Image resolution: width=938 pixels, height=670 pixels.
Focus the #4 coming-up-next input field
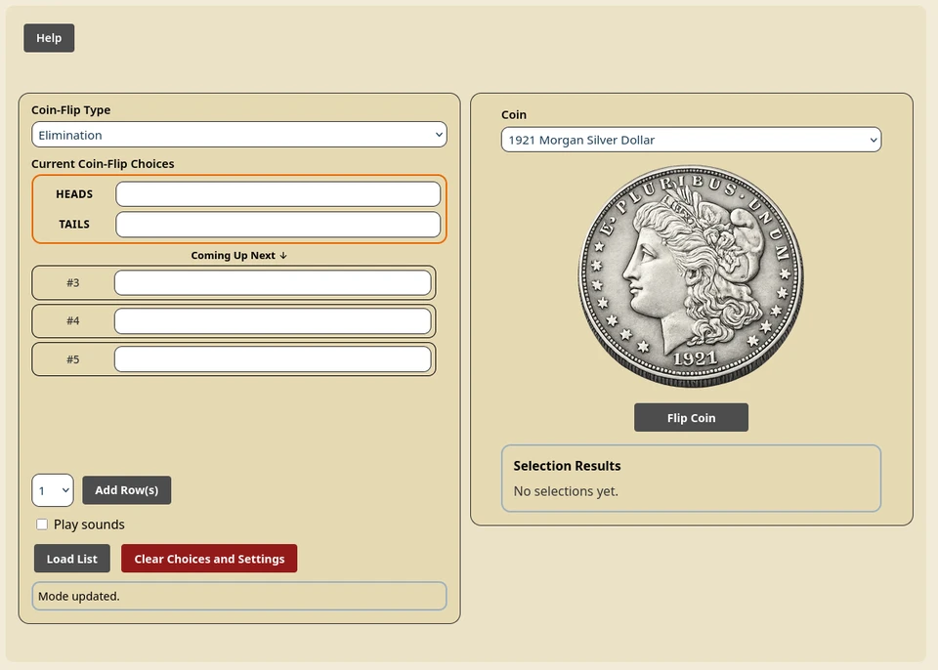tap(273, 320)
